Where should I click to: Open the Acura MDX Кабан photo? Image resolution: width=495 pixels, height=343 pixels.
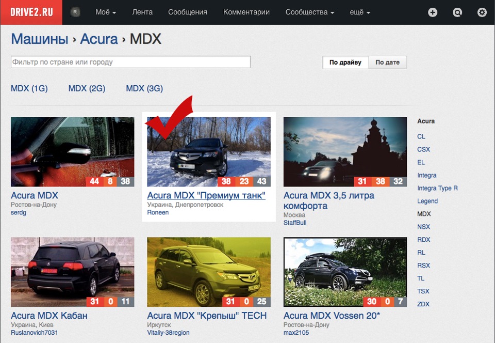click(x=73, y=272)
